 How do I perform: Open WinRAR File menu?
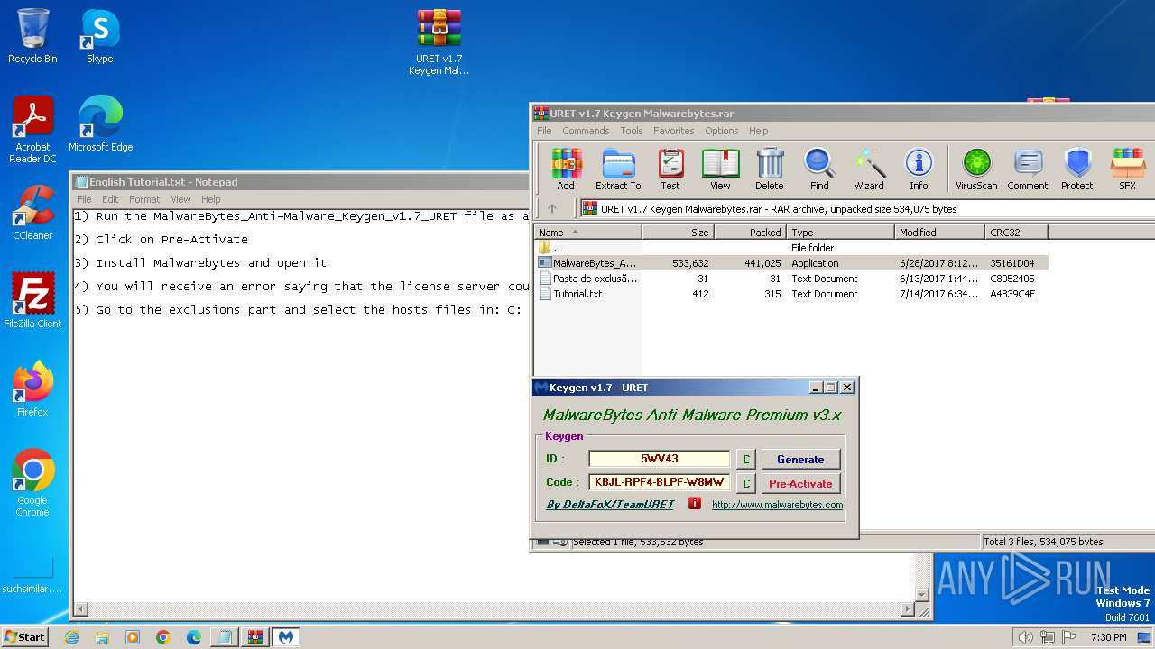(544, 131)
